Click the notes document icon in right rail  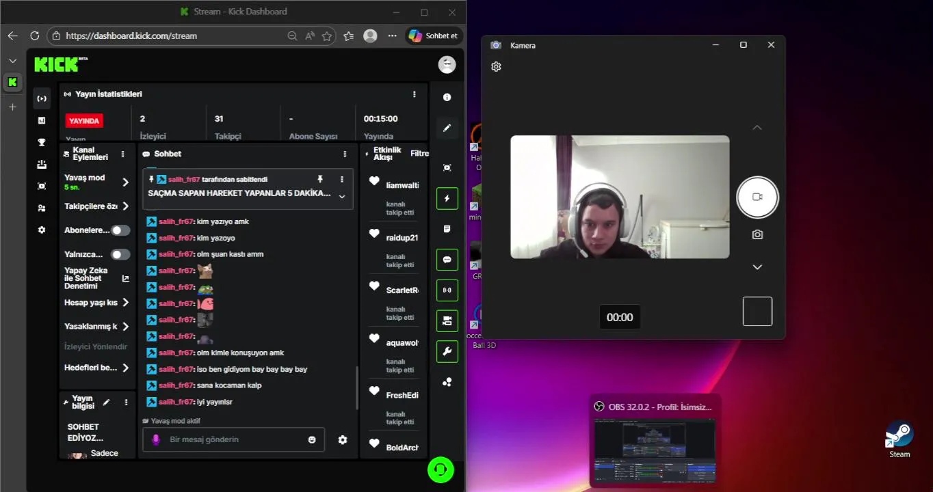(447, 229)
